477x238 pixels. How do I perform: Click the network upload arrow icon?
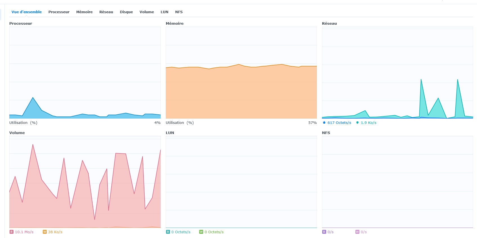click(x=324, y=123)
